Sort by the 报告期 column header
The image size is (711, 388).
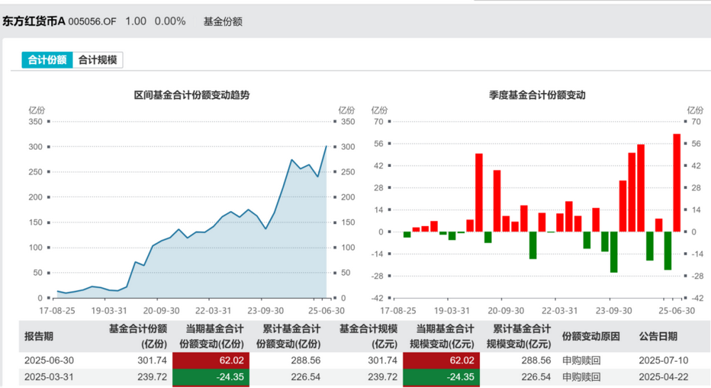(42, 336)
